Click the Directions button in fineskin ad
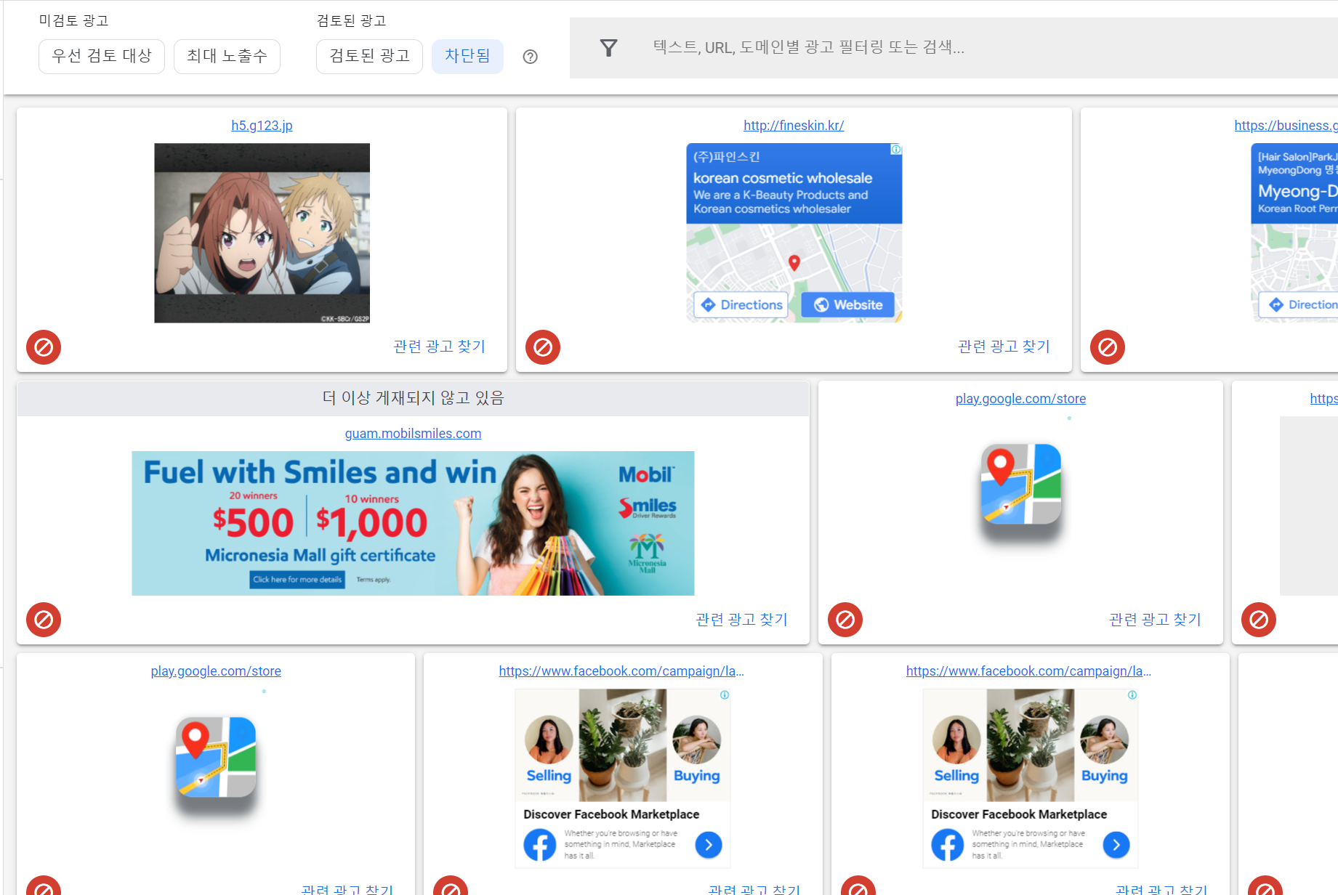The height and width of the screenshot is (895, 1338). tap(741, 305)
